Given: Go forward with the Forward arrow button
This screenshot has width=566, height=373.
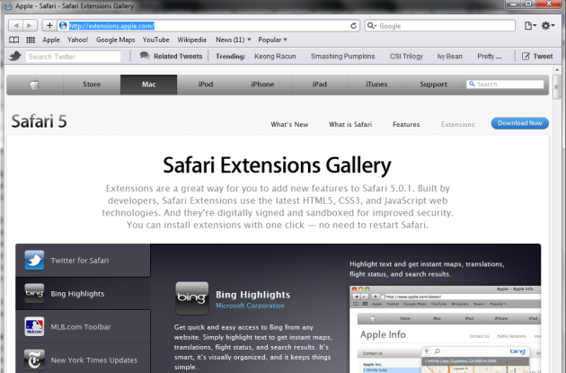Looking at the screenshot, I should (30, 26).
